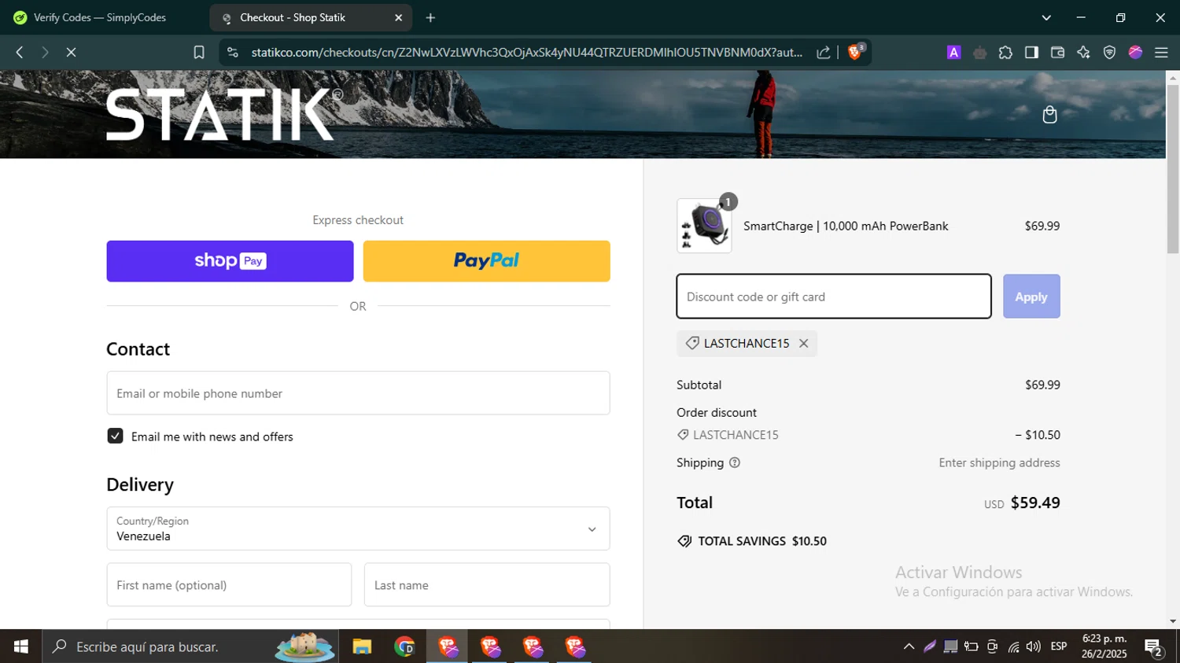The image size is (1180, 663).
Task: Click the page vertical scrollbar
Action: [1172, 168]
